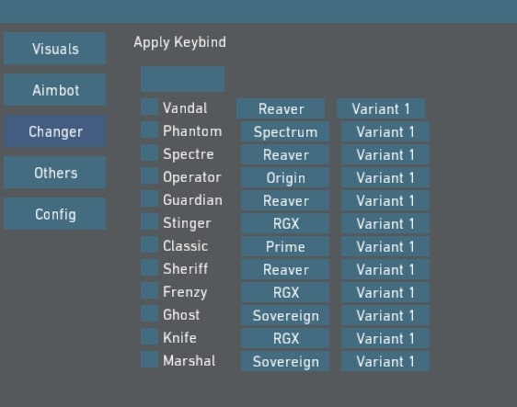Open the Vandal Reaver skin dropdown

pos(281,108)
